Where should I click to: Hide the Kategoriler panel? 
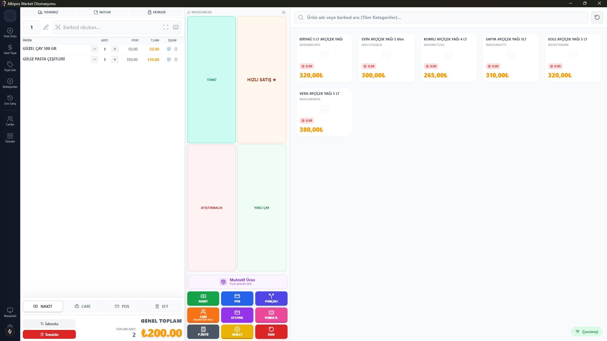[283, 12]
